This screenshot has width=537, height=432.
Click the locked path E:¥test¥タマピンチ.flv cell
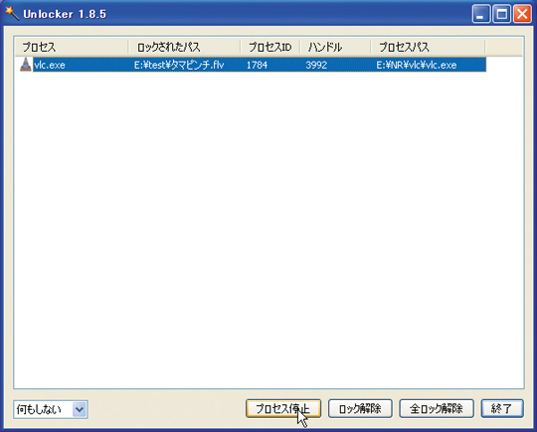tap(179, 65)
